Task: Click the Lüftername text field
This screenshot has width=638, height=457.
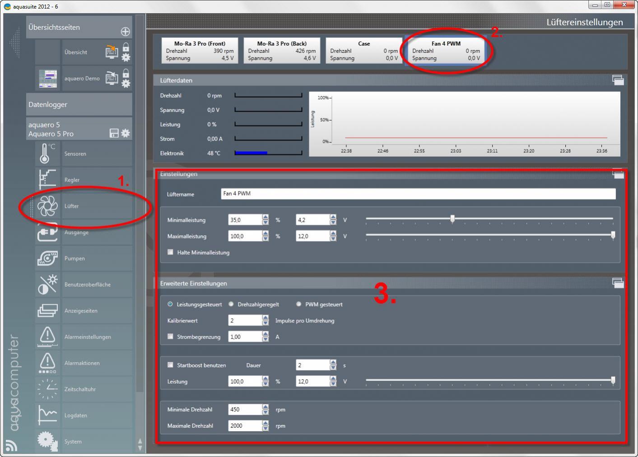Action: [418, 193]
